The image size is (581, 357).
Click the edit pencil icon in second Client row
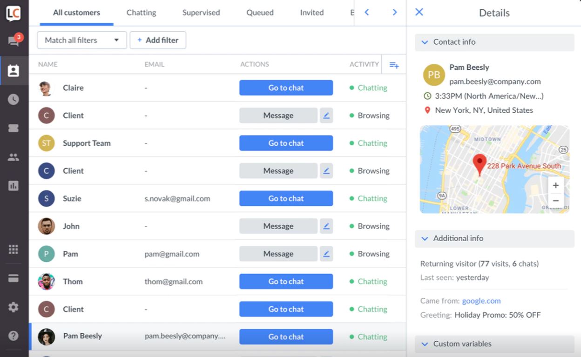tap(326, 171)
